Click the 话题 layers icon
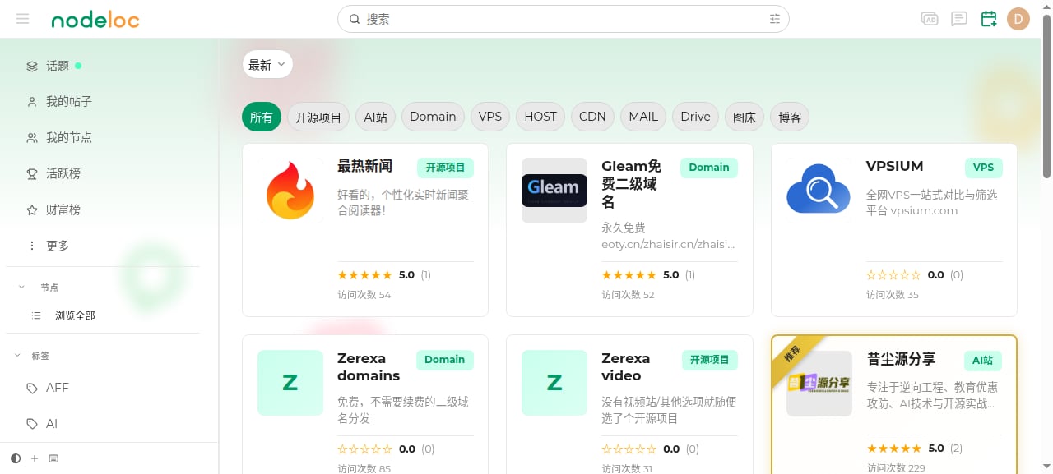The width and height of the screenshot is (1053, 474). tap(32, 66)
